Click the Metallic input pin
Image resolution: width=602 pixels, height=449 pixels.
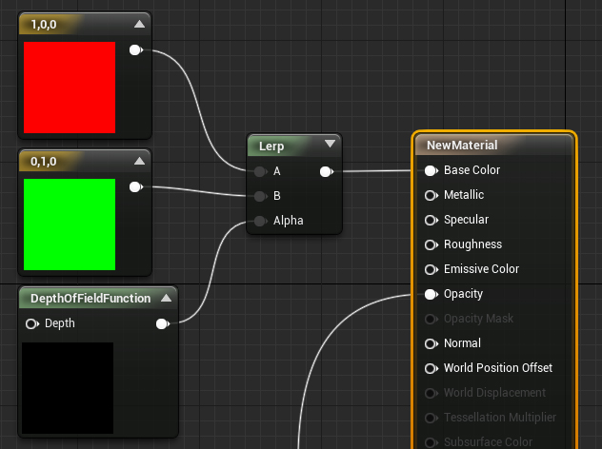[x=431, y=196]
